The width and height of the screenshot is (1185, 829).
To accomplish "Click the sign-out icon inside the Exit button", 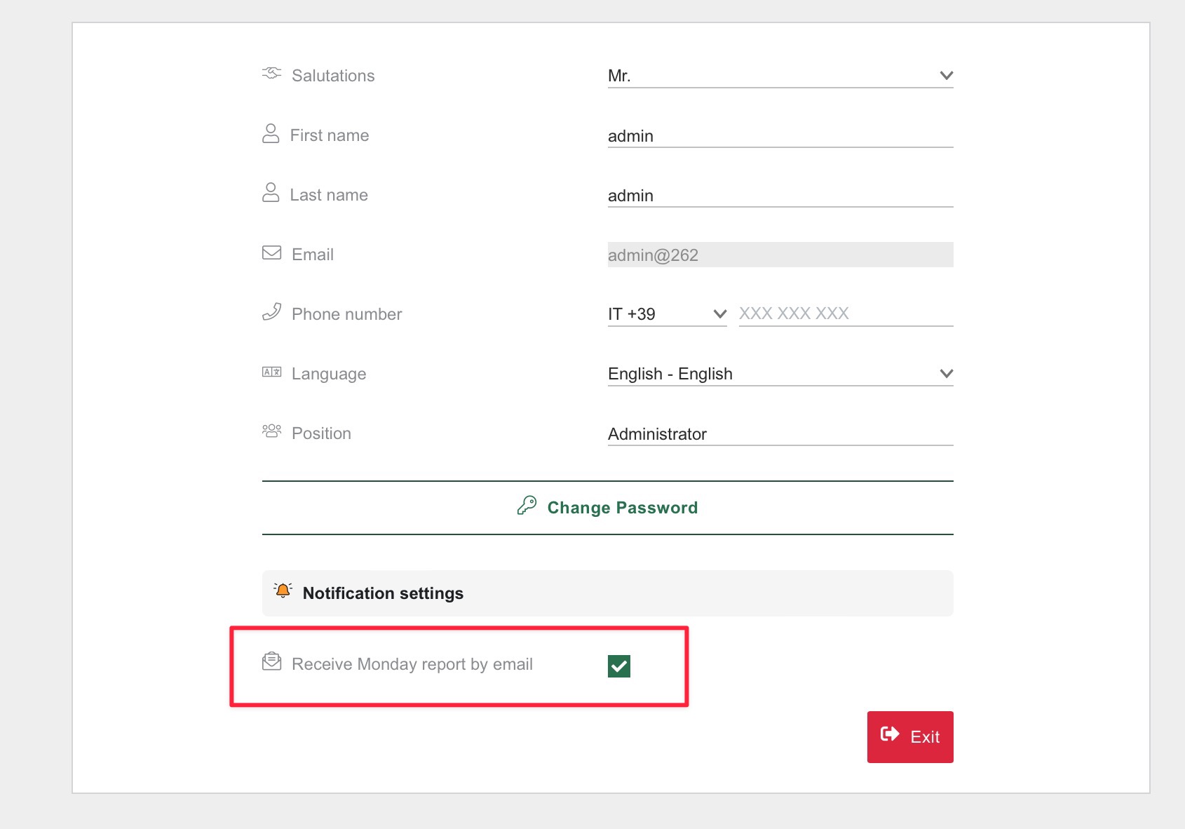I will pos(891,735).
